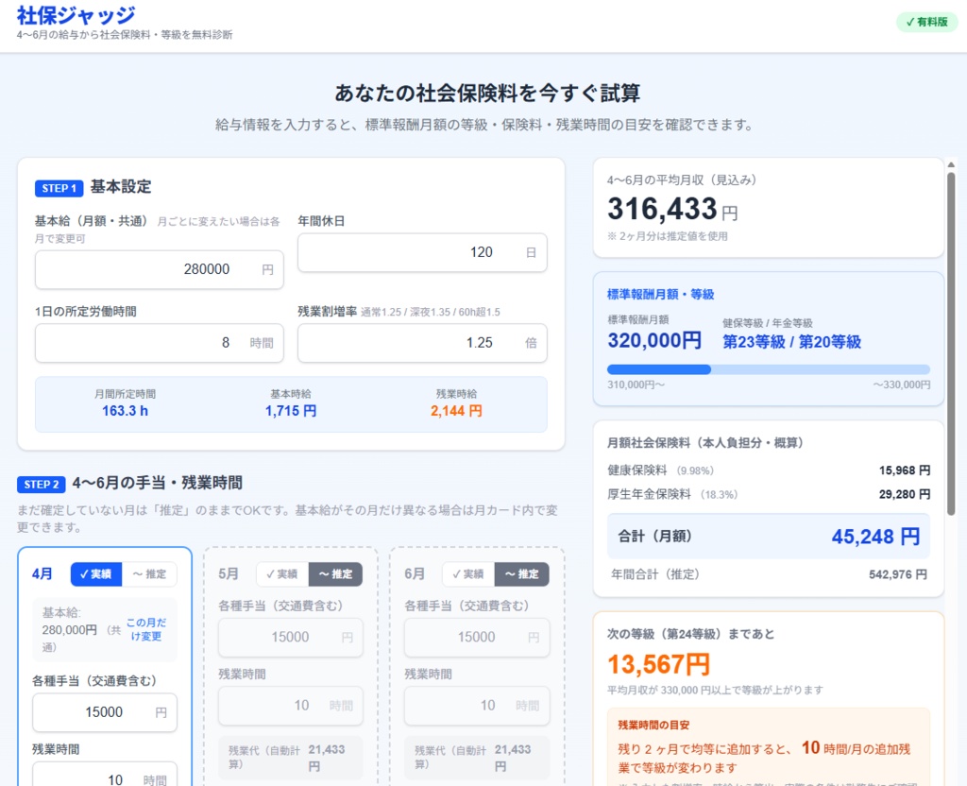The image size is (967, 786).
Task: Select May's 各種手当 allowance field
Action: tap(290, 638)
